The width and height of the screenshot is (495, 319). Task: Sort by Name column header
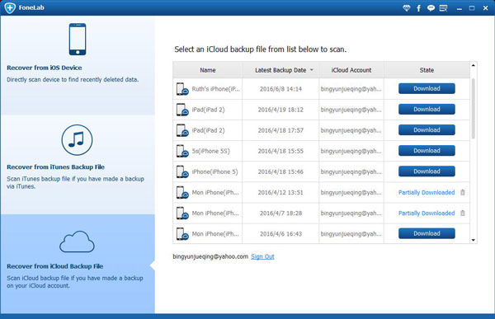tap(207, 70)
